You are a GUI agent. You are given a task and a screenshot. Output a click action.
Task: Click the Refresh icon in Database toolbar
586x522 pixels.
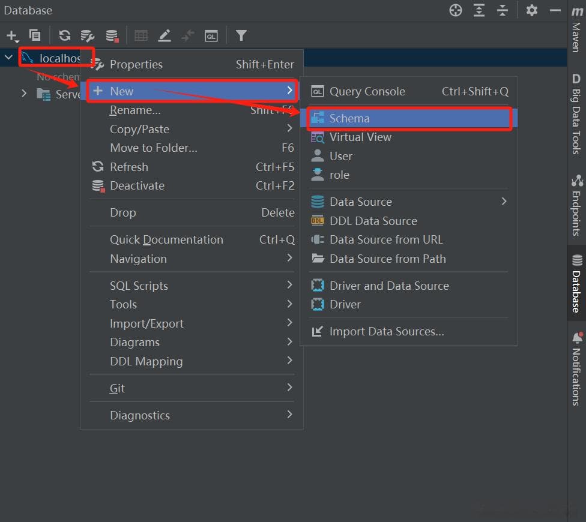click(x=65, y=35)
